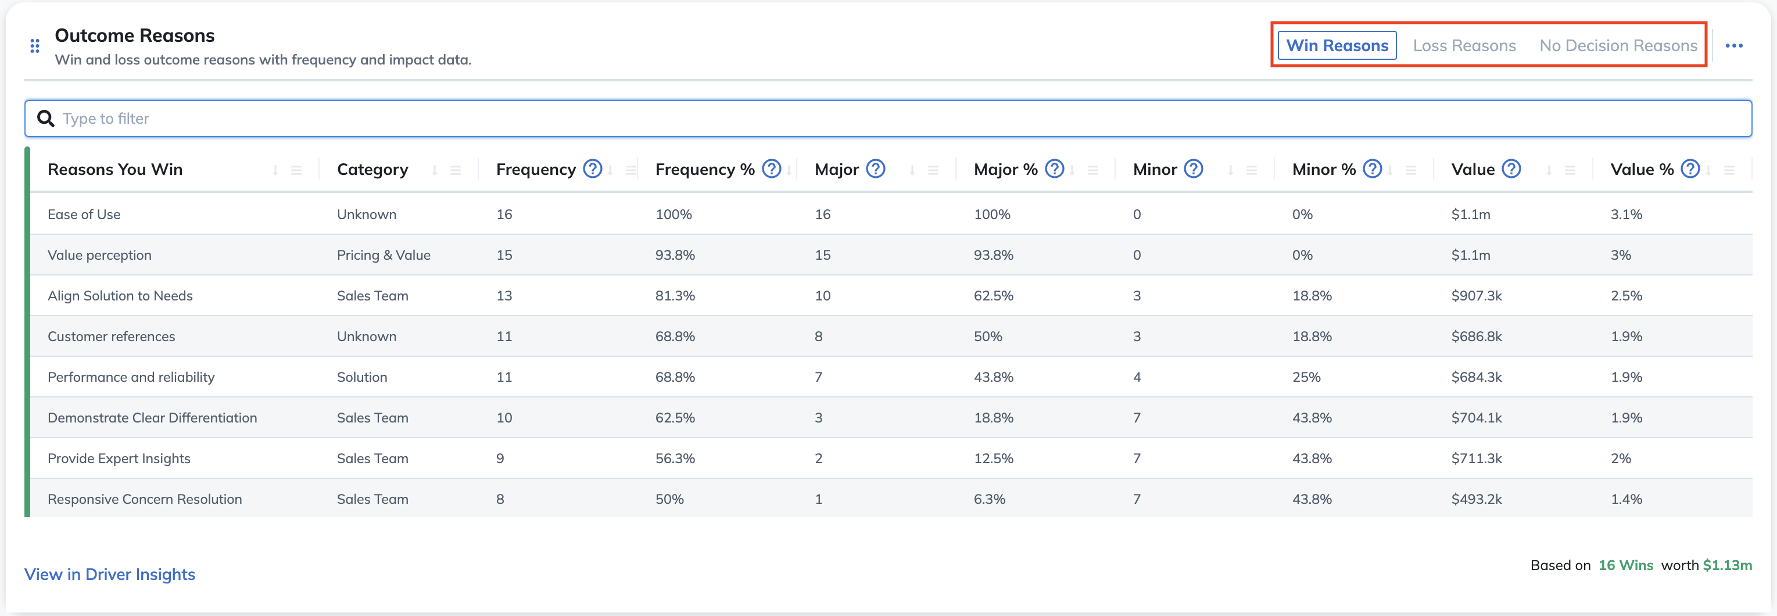The height and width of the screenshot is (616, 1777).
Task: Click the help icon beside Value column
Action: 1511,169
